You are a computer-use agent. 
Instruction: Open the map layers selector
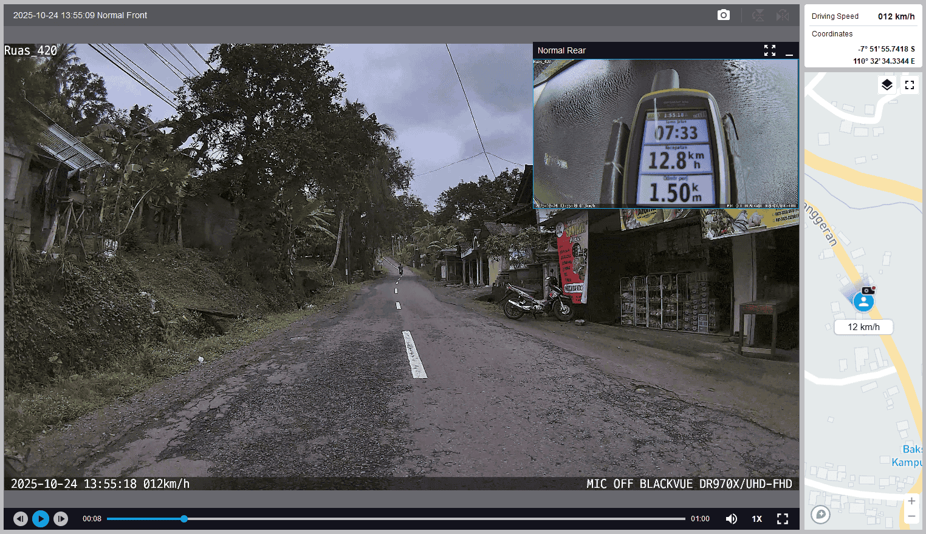tap(887, 85)
